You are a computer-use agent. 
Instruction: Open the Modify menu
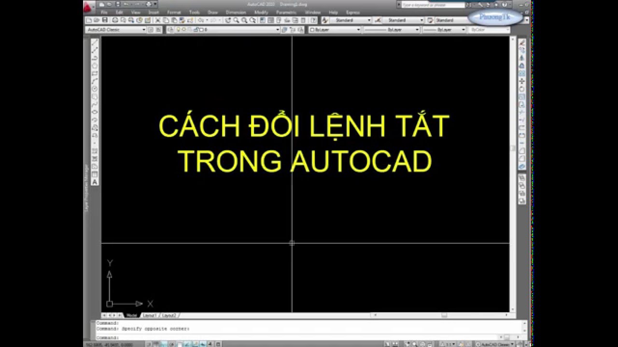pos(261,12)
